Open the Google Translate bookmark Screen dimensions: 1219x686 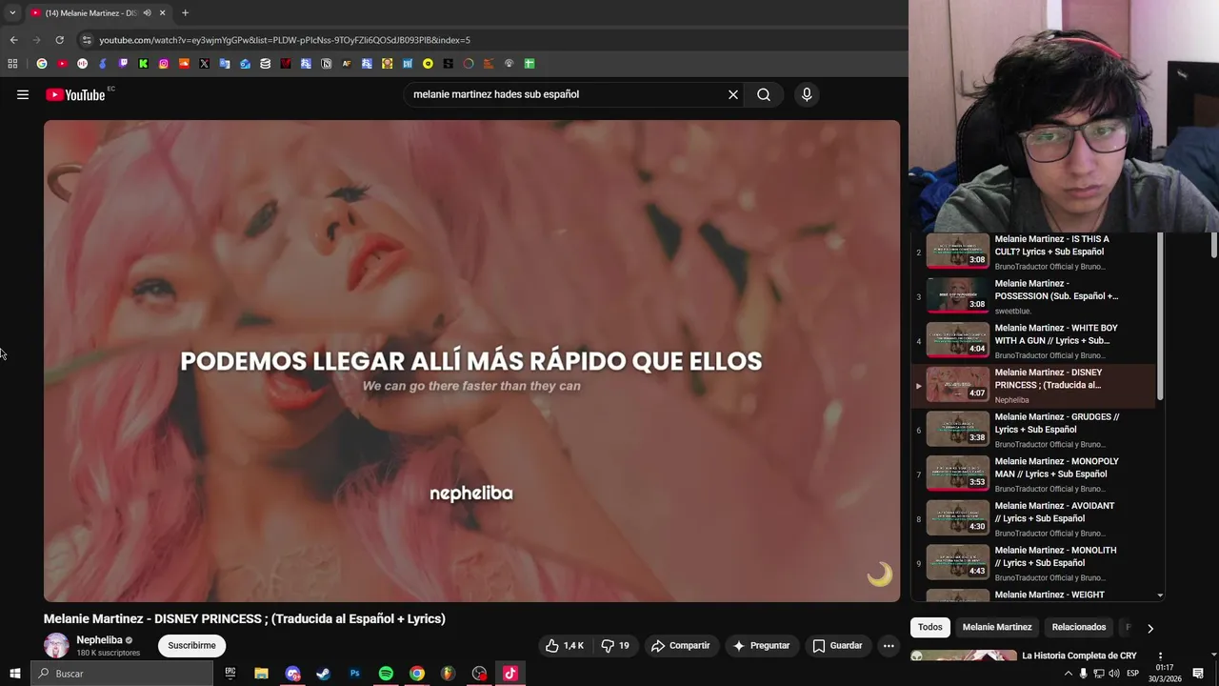click(225, 64)
